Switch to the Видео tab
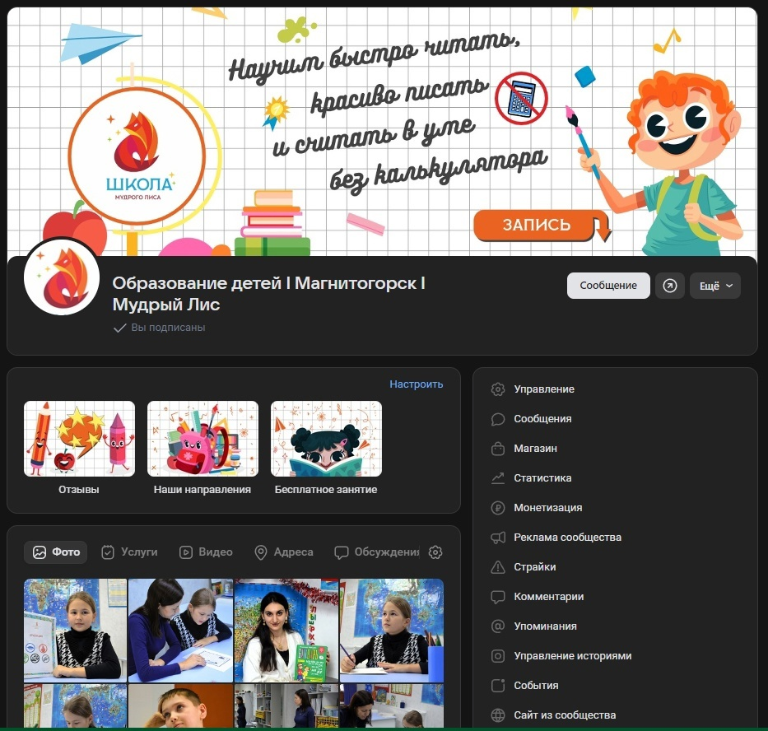The width and height of the screenshot is (768, 731). click(x=206, y=552)
